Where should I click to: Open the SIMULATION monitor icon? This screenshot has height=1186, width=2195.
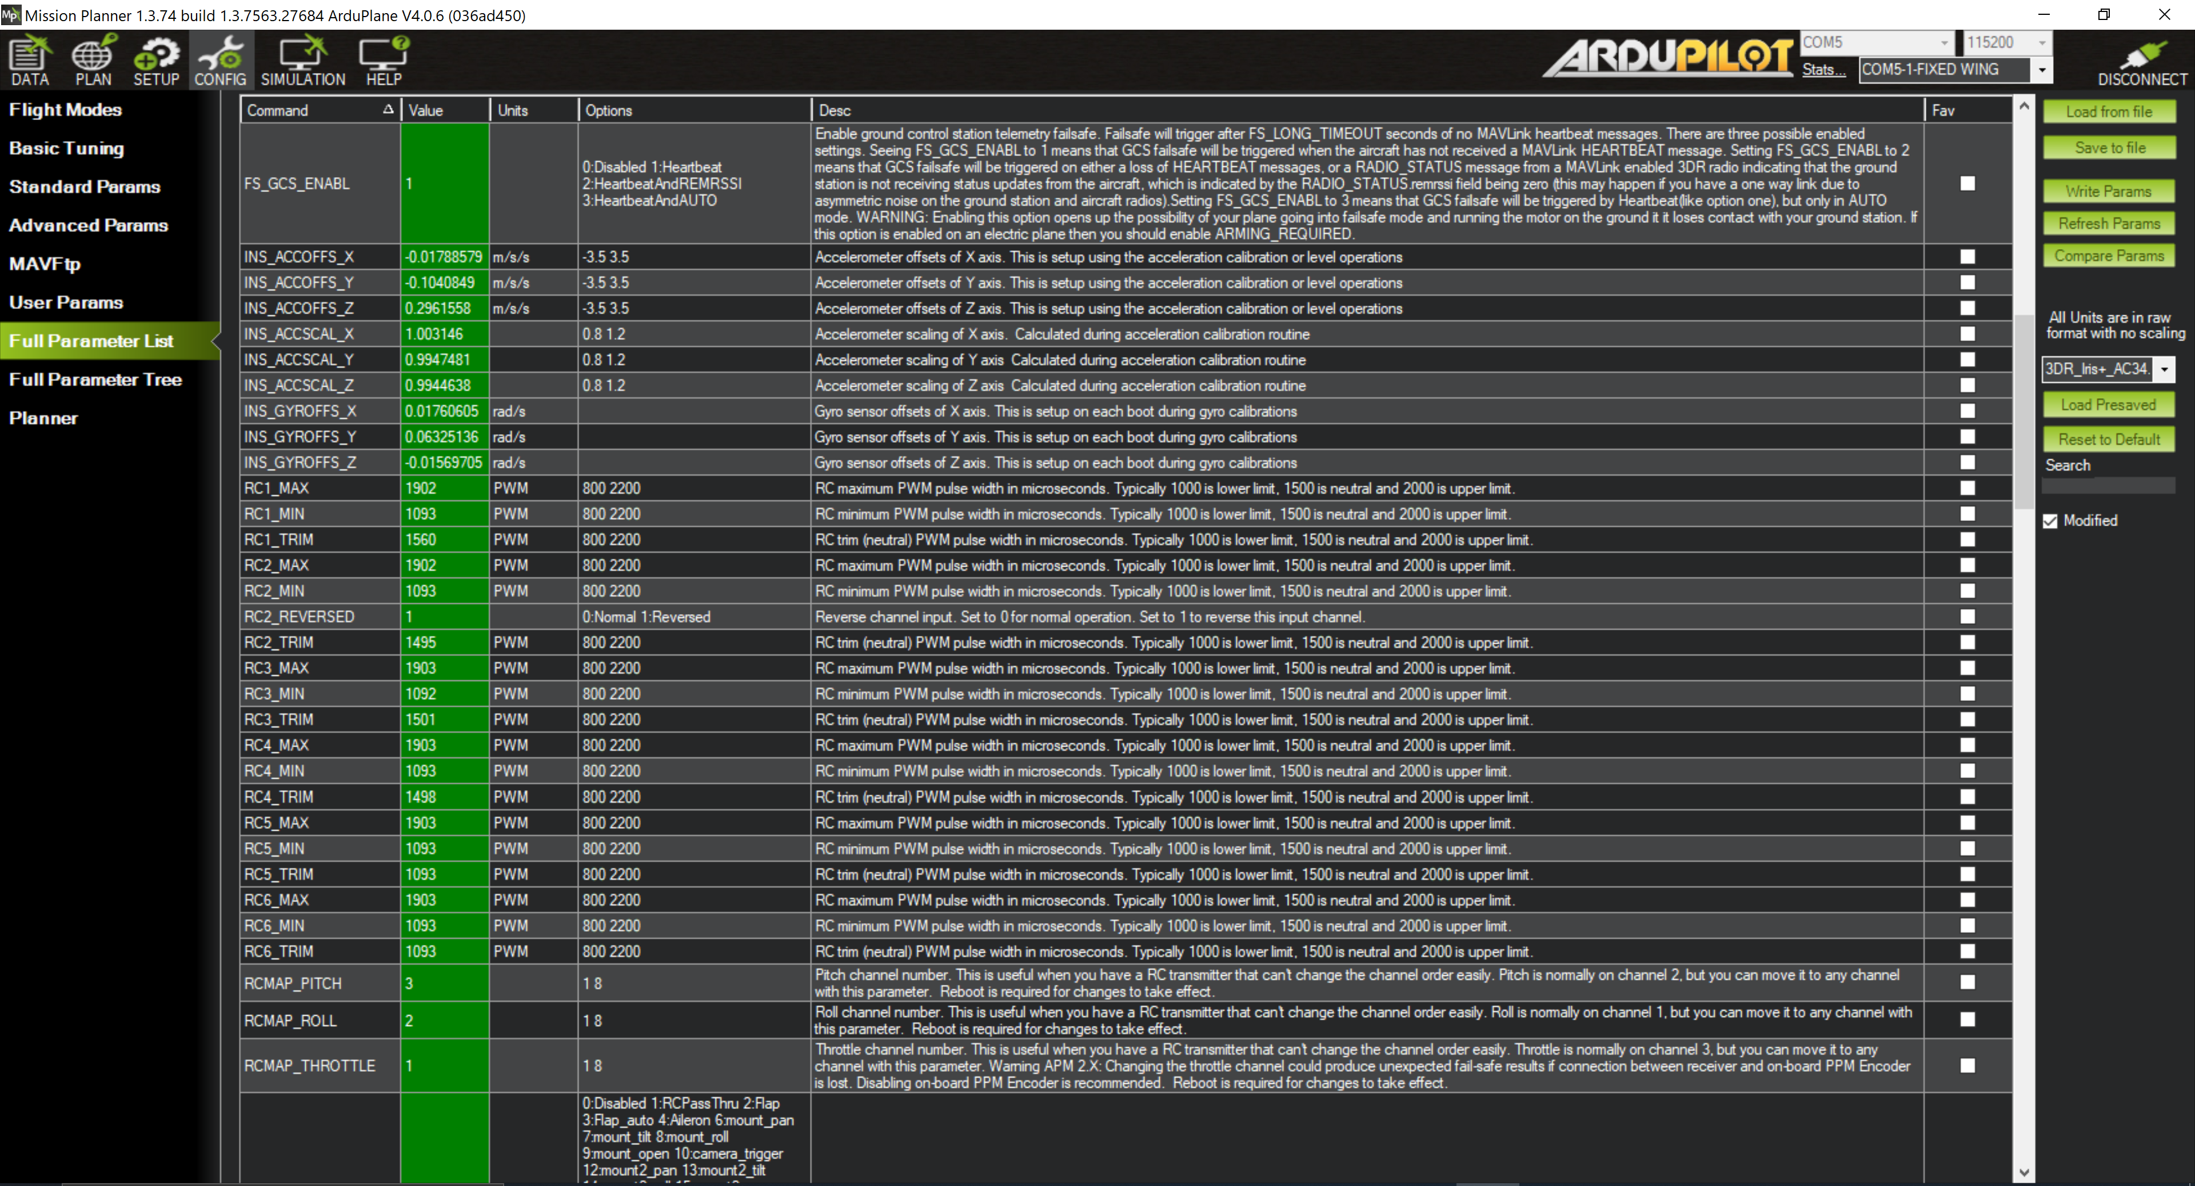coord(302,59)
